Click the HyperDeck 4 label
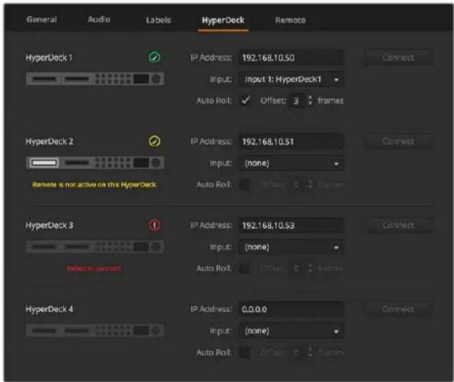Screen dimensions: 454x382 click(49, 309)
